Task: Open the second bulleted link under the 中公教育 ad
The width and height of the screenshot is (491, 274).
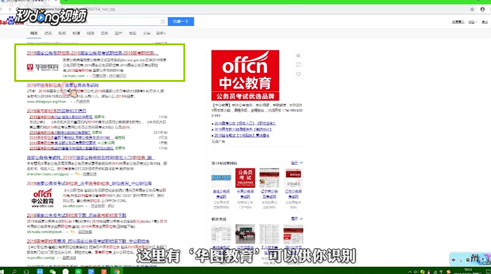Action: (243, 130)
